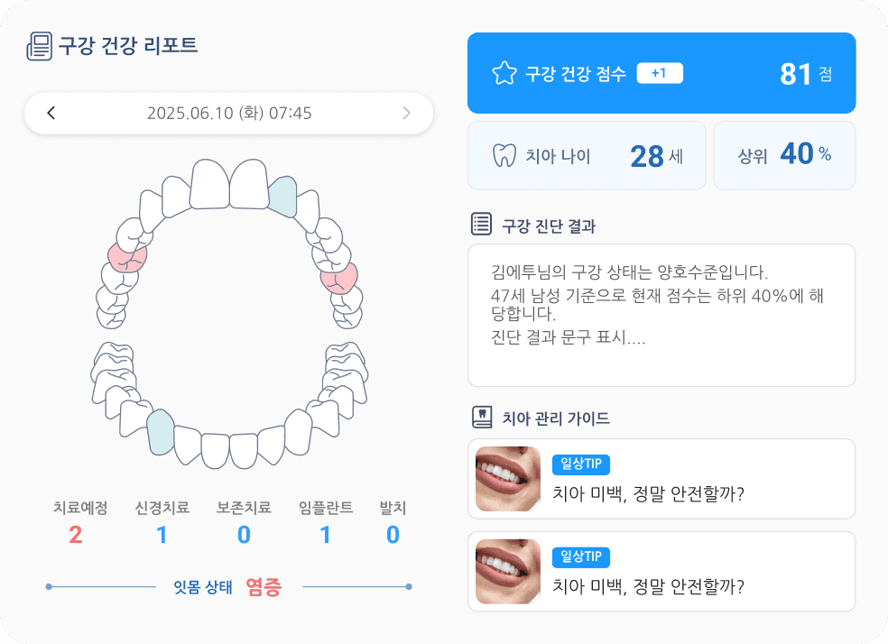Click the 상위 40% ranking card
The image size is (888, 644).
pyautogui.click(x=784, y=155)
